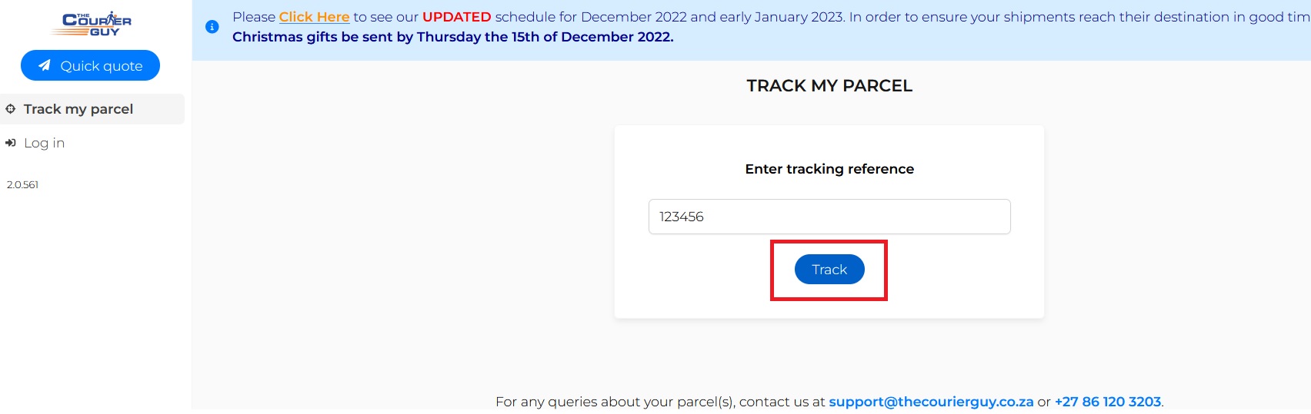Click the blue info icon in the banner
The height and width of the screenshot is (414, 1311).
pyautogui.click(x=212, y=27)
